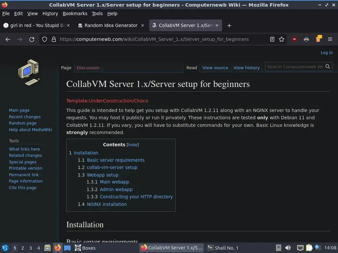The width and height of the screenshot is (338, 253).
Task: Switch to workspace 3 in taskbar
Action: point(31,248)
